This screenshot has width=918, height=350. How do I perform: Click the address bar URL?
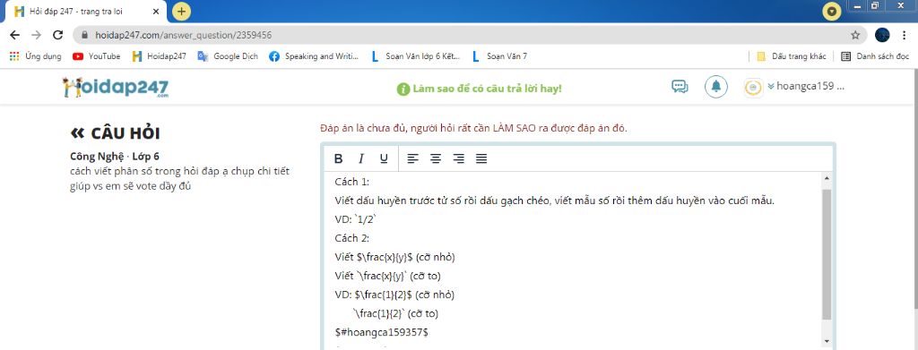(x=183, y=35)
